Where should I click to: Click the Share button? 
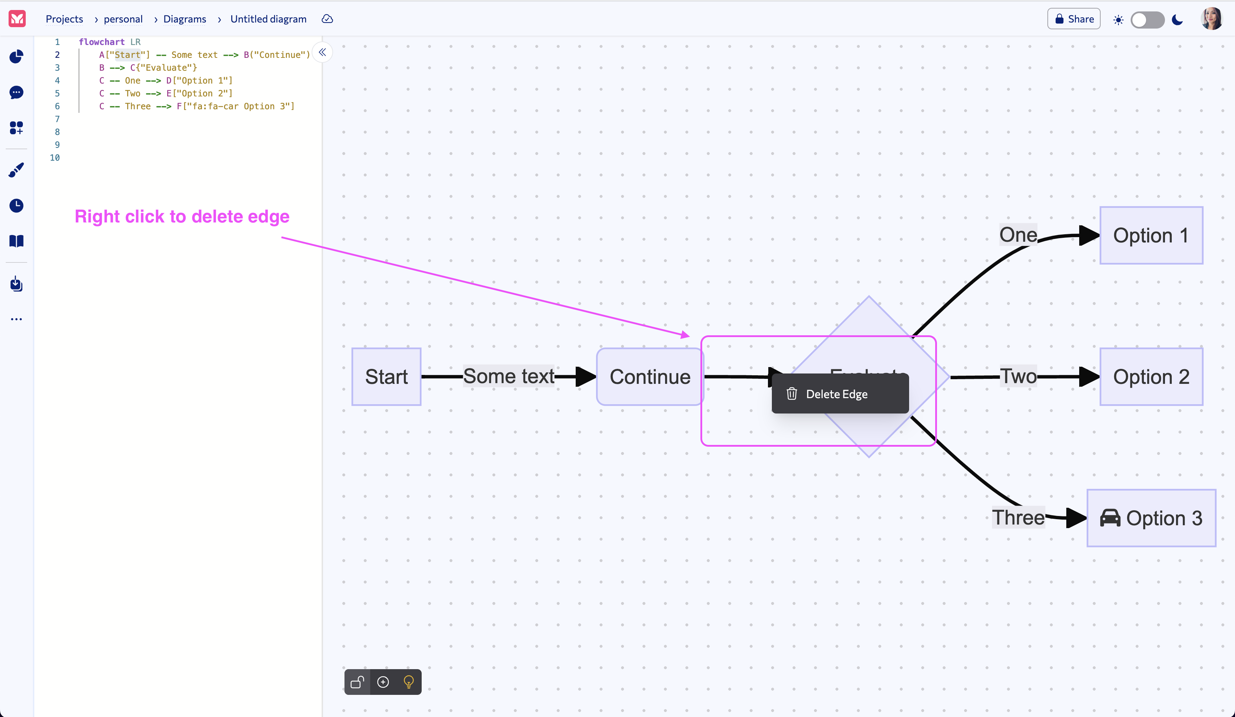pyautogui.click(x=1073, y=19)
